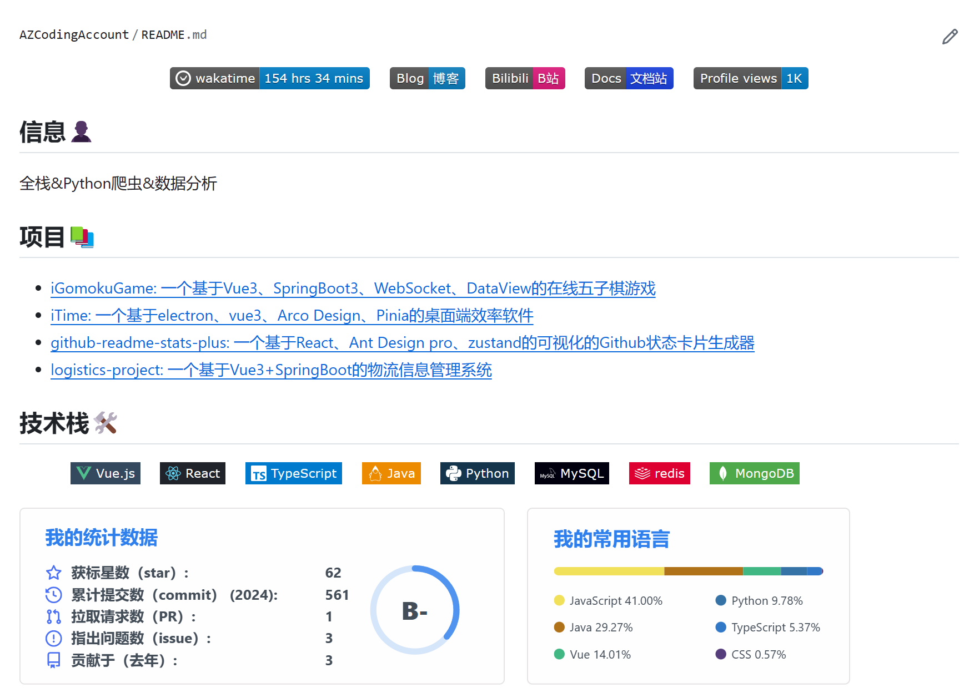
Task: Click the repo icon beside 贡献于
Action: coord(53,660)
